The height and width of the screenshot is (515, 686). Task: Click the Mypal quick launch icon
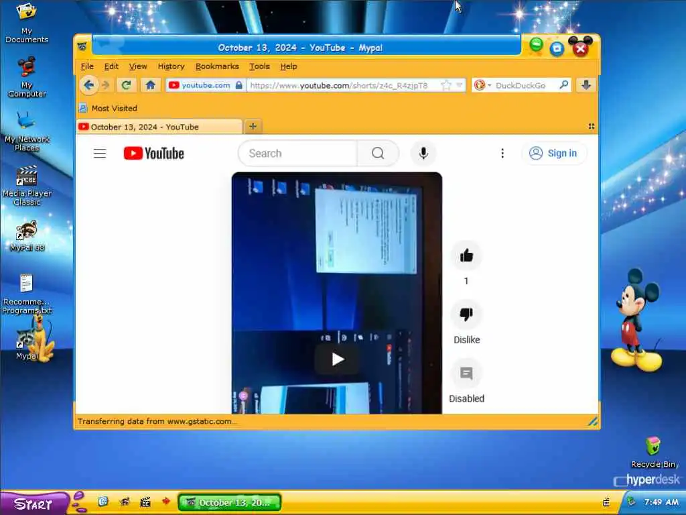pos(124,502)
